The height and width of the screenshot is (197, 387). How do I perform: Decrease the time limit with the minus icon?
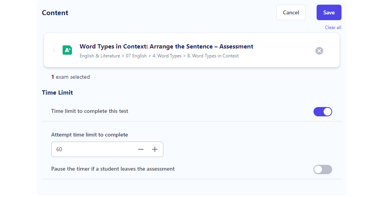coord(141,149)
